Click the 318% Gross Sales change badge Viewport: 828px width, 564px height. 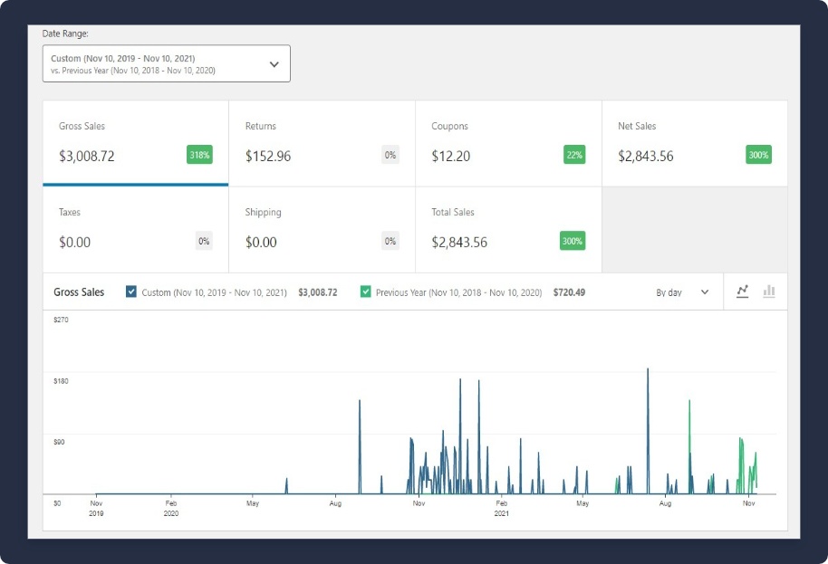(199, 155)
